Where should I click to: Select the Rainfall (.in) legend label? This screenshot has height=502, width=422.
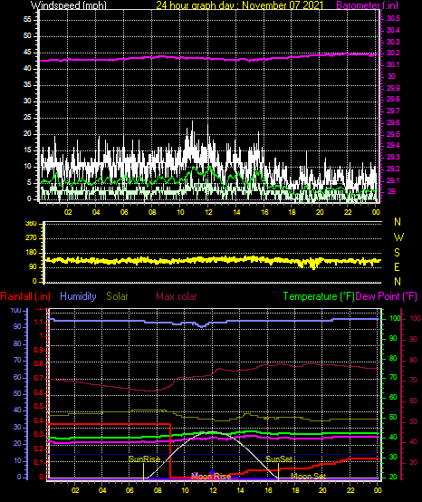(25, 296)
